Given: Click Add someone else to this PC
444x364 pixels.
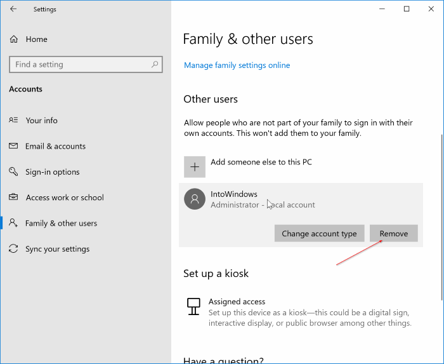Looking at the screenshot, I should tap(261, 162).
